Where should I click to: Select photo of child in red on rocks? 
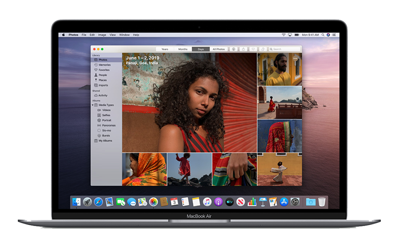[190, 169]
